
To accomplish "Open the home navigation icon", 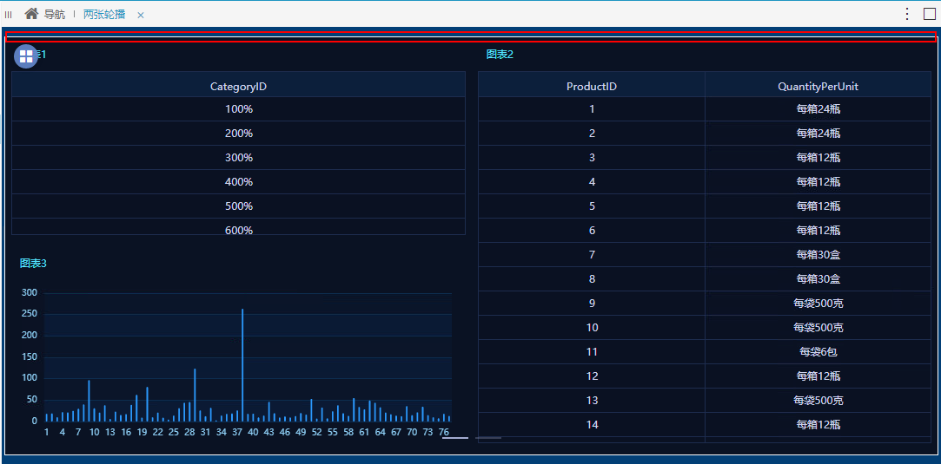I will click(x=31, y=13).
